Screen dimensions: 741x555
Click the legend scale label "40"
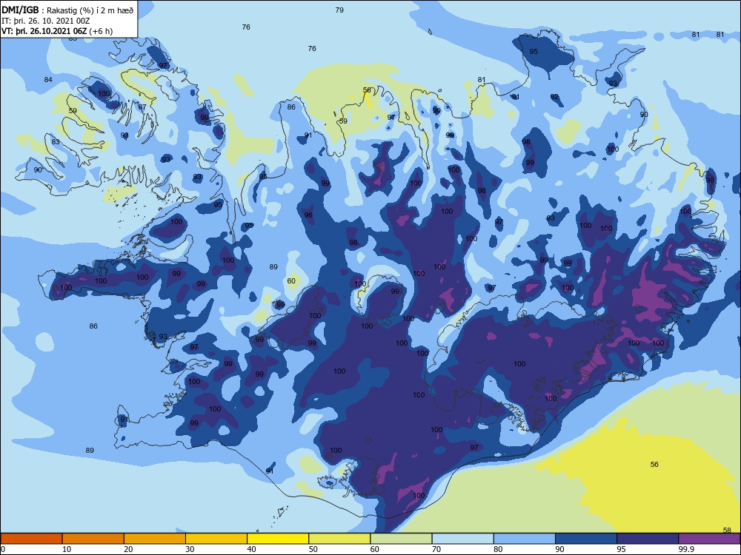[252, 549]
